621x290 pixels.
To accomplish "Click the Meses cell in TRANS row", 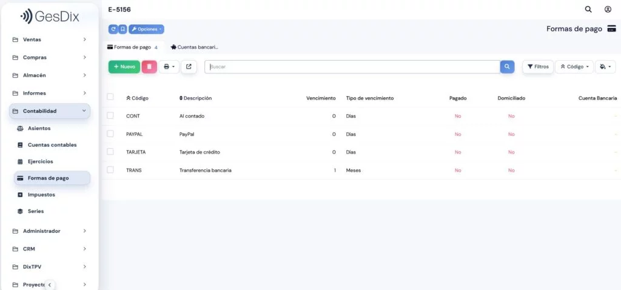I will 354,170.
